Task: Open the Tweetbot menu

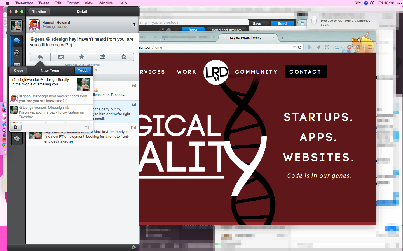Action: [24, 3]
